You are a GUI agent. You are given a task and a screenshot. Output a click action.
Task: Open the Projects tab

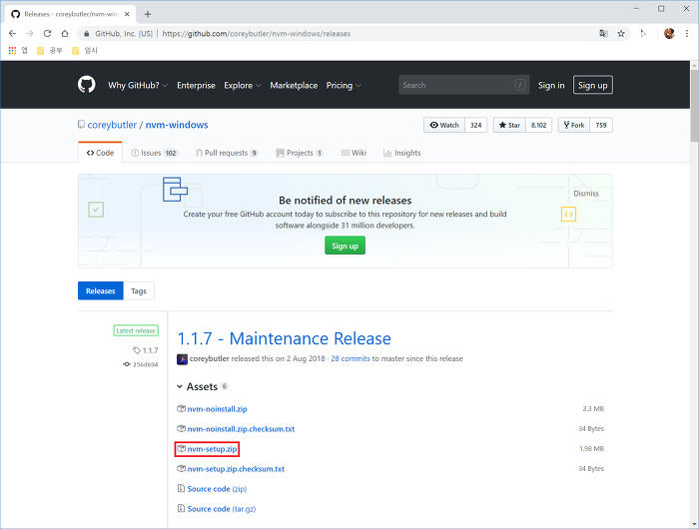click(300, 153)
